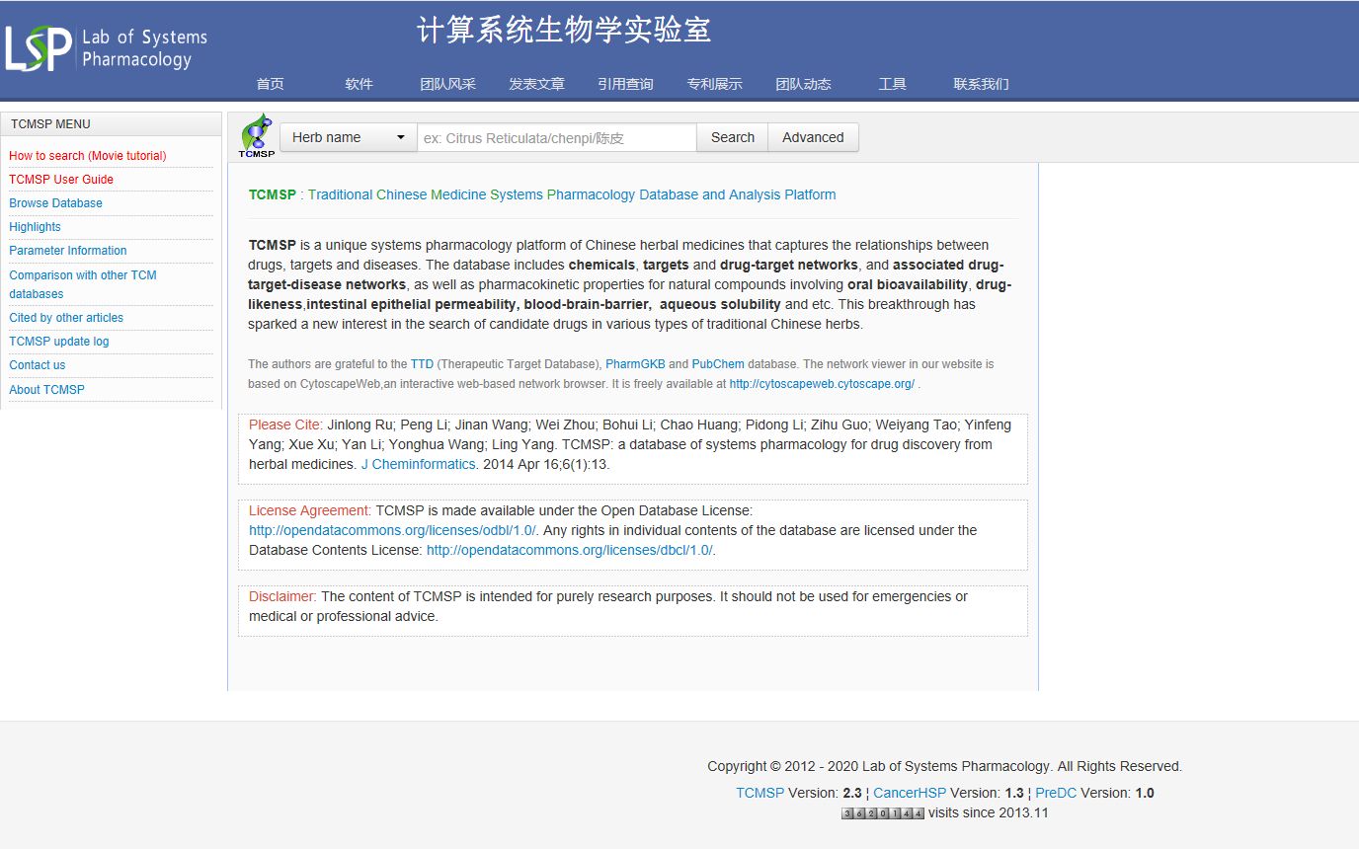Follow the PubChem database link
Screen dimensions: 1359x849
(718, 364)
